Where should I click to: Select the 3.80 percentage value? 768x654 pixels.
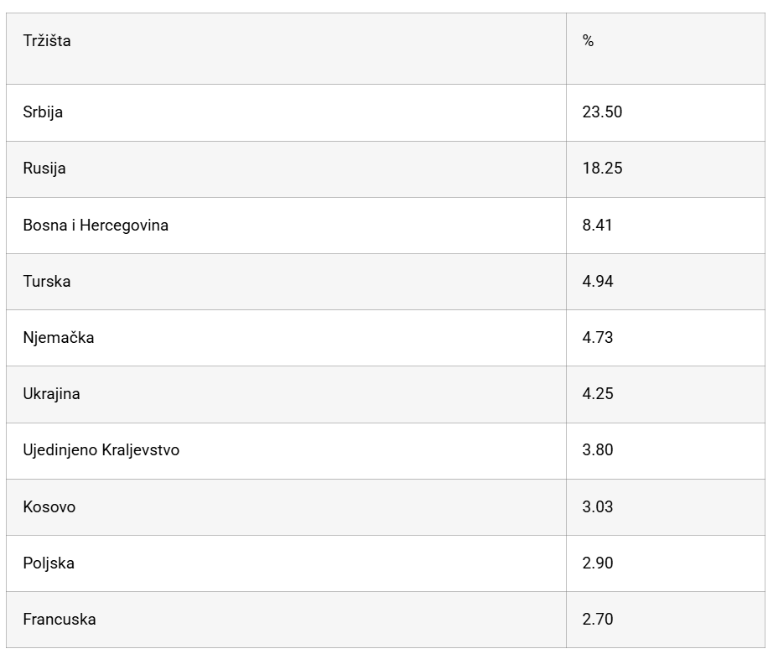tap(598, 450)
